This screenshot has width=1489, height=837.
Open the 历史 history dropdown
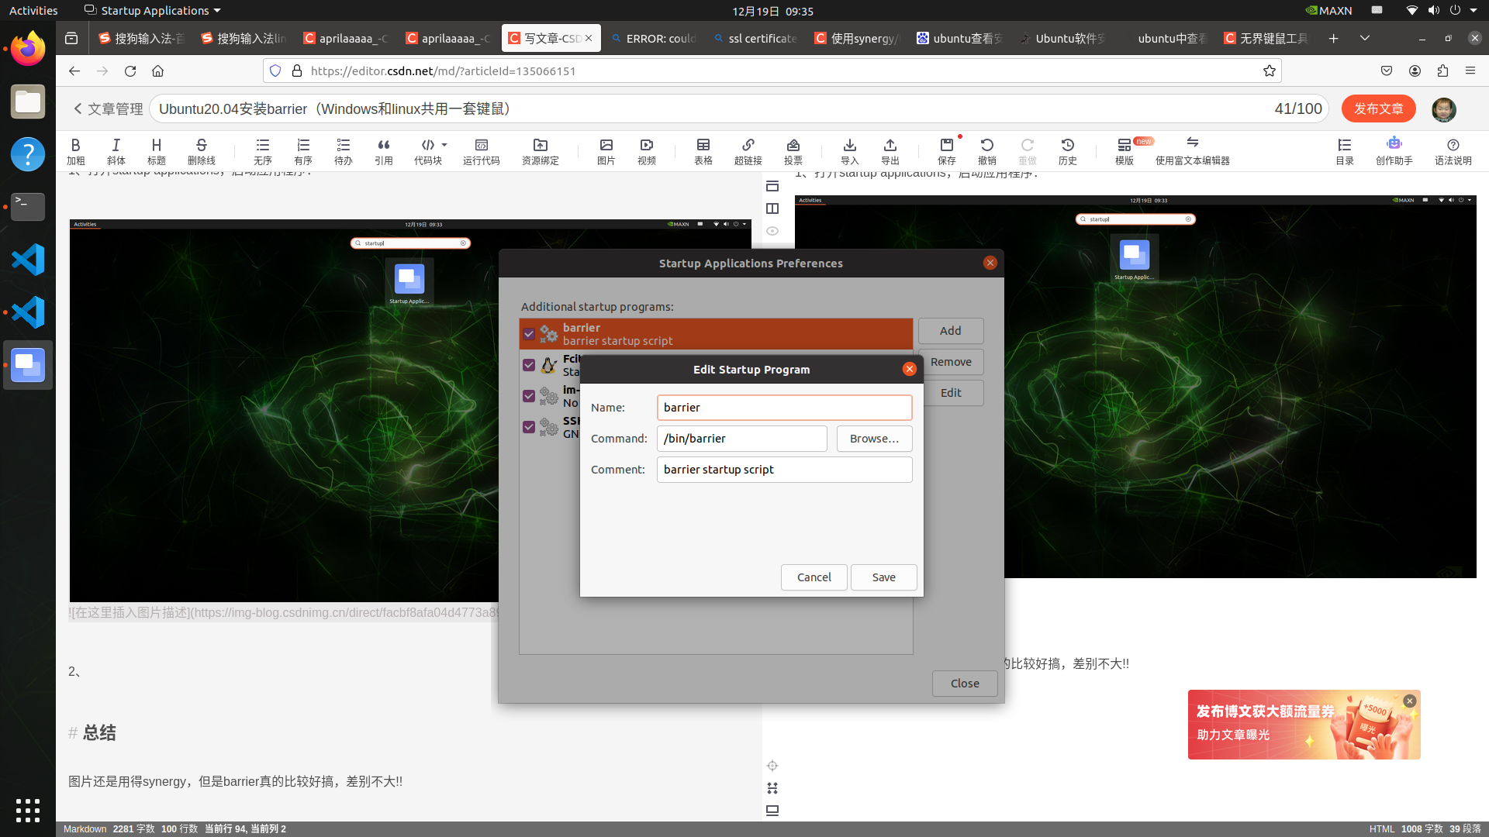point(1068,150)
